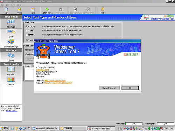Follow the Paessler GmbH link
Image resolution: width=175 pixels, height=131 pixels.
pos(42,70)
